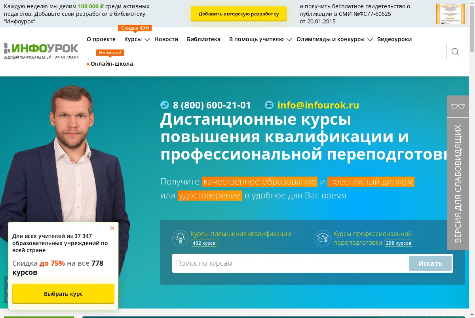Image resolution: width=475 pixels, height=318 pixels.
Task: Click the email link info@infourok.ru
Action: [318, 105]
